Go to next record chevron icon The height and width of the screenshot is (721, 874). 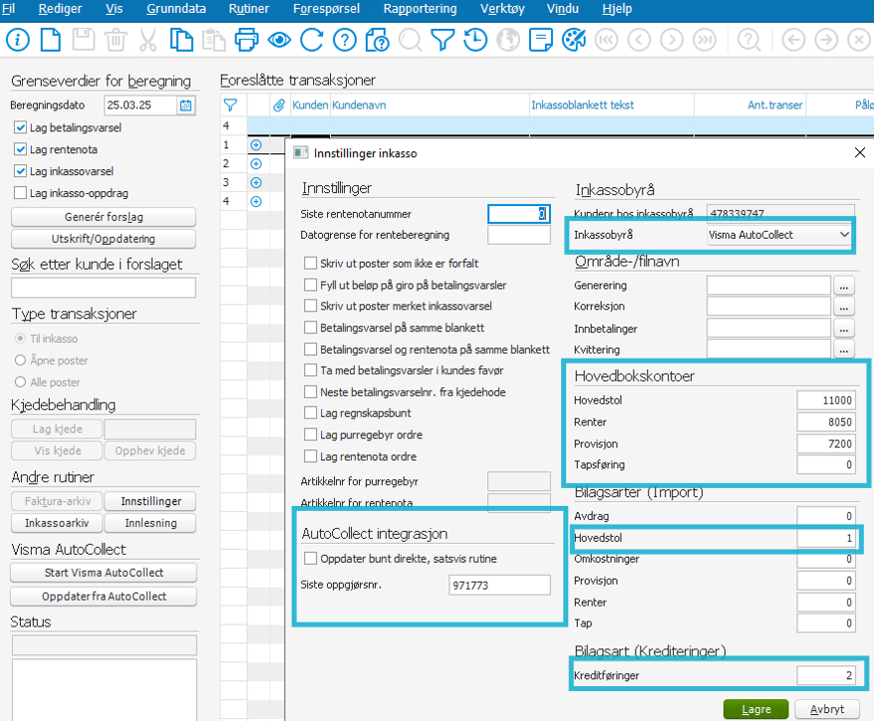672,40
